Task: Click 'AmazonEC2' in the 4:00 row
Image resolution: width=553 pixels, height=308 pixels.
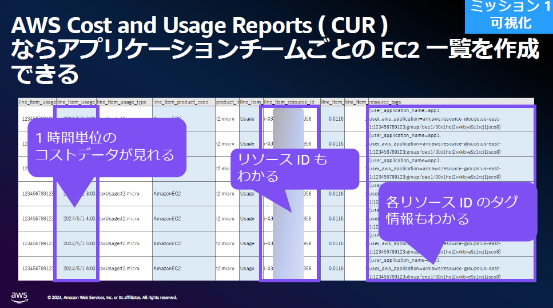Action: [x=167, y=218]
